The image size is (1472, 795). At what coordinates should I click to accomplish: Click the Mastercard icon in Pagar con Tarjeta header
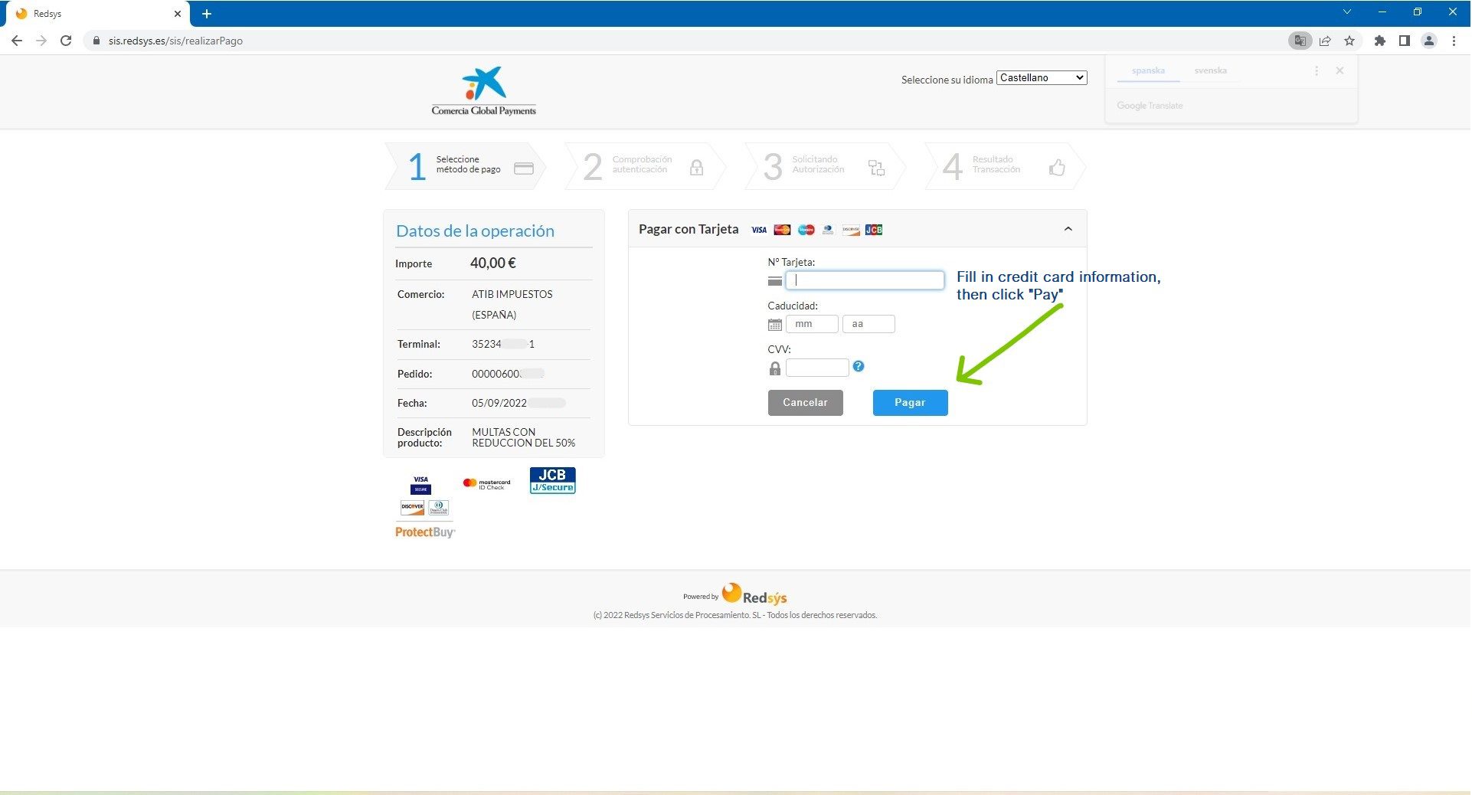782,230
